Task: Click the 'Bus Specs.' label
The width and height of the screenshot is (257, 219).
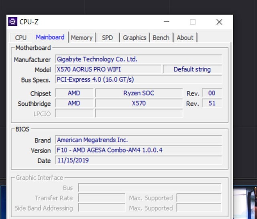Action: [36, 80]
